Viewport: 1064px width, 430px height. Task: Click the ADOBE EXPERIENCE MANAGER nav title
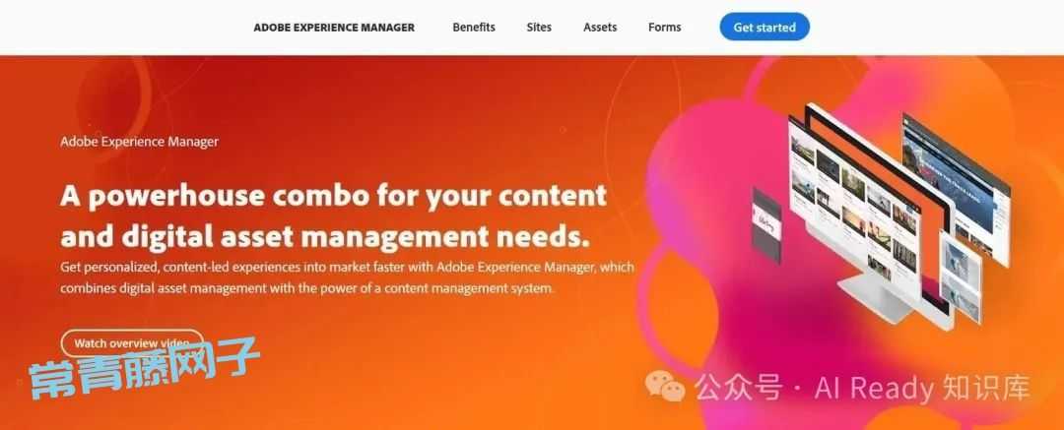[334, 28]
